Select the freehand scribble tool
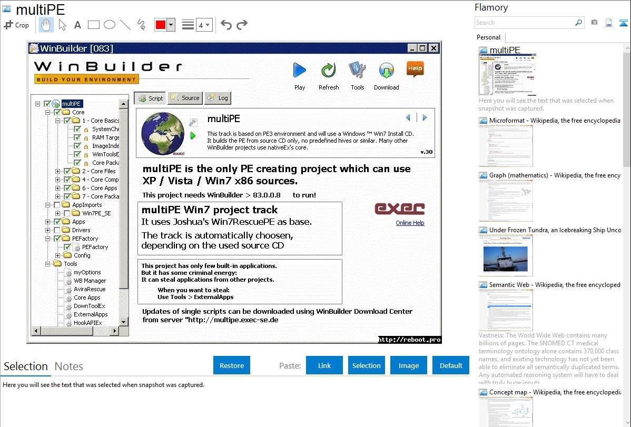Image resolution: width=631 pixels, height=427 pixels. (141, 25)
